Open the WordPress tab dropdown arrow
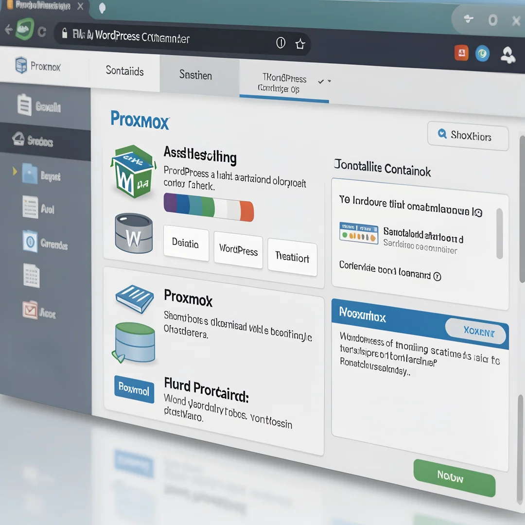This screenshot has height=525, width=525. (330, 81)
